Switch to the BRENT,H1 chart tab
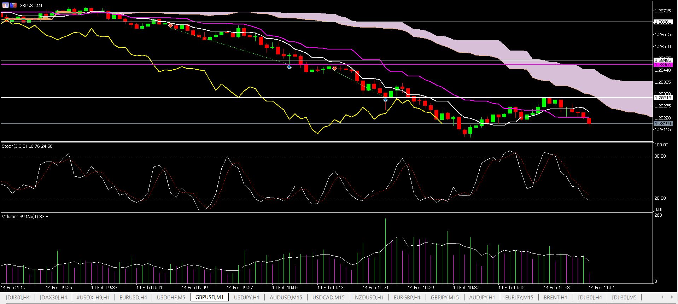Viewport: 678px width, 304px height. pyautogui.click(x=555, y=297)
